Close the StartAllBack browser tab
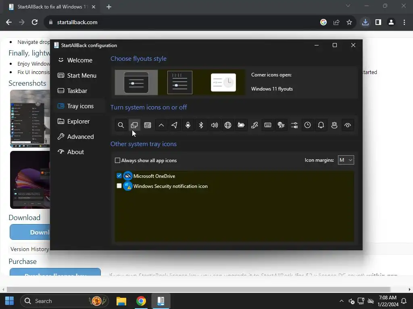Screen dimensions: 413x309 [x=94, y=7]
